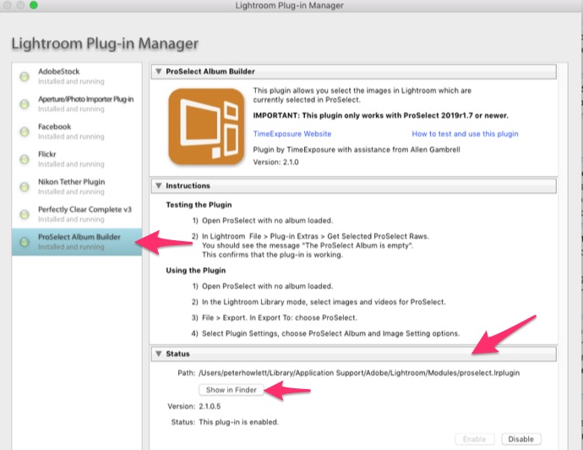
Task: Click the green zoom window button
Action: pos(34,5)
